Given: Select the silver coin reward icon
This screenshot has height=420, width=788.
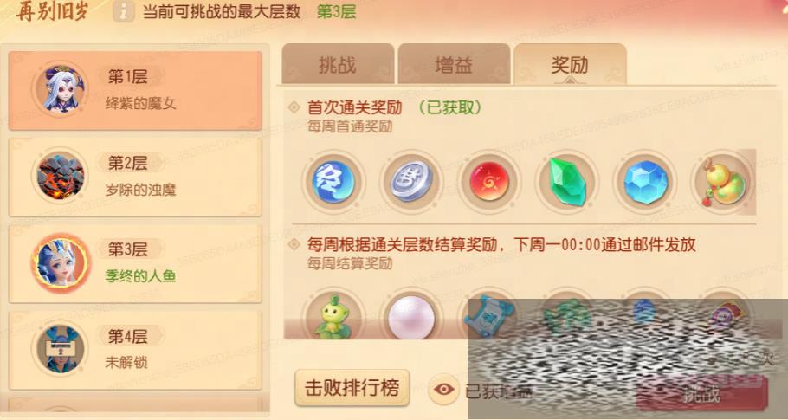Looking at the screenshot, I should point(411,181).
